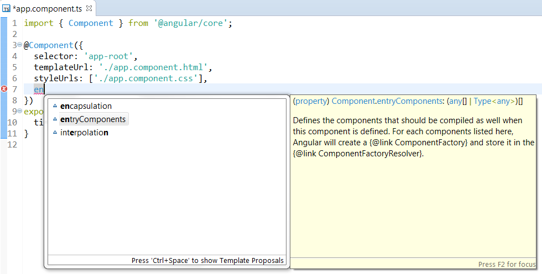
Task: Click line number 1 in the gutter
Action: coord(13,23)
